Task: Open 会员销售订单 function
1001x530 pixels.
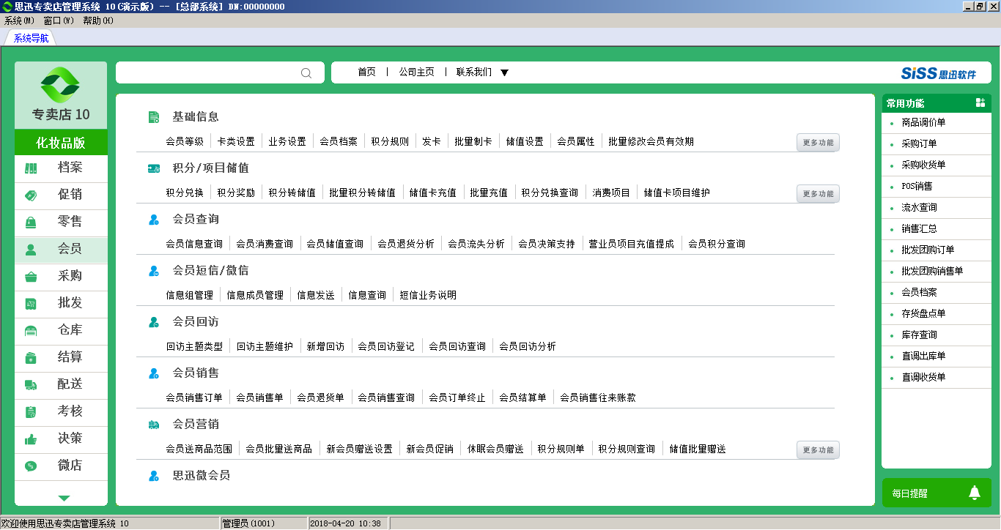Action: [x=194, y=397]
